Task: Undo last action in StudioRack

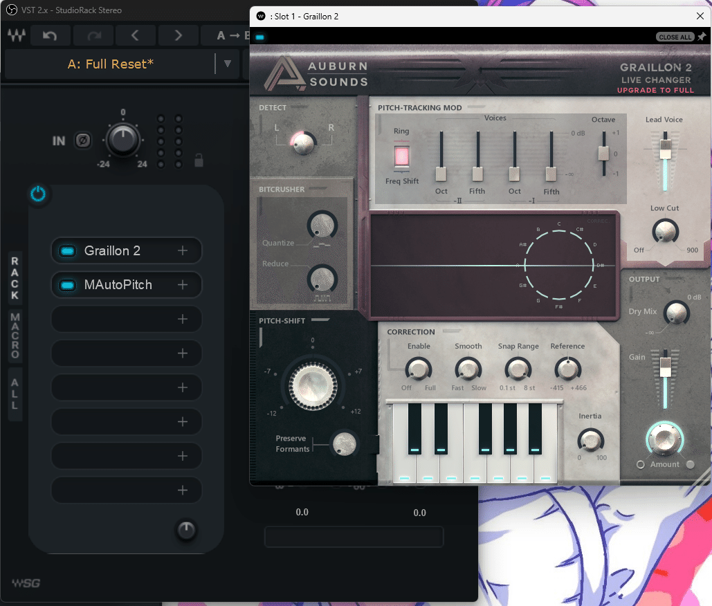Action: tap(50, 35)
